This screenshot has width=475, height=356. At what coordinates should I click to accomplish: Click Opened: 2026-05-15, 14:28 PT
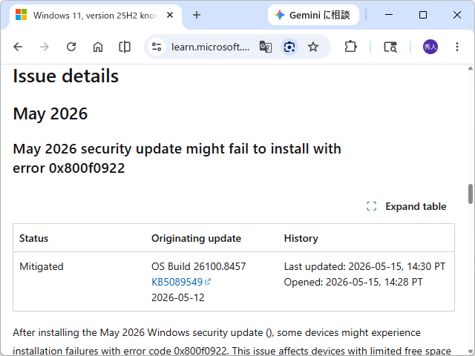click(353, 282)
